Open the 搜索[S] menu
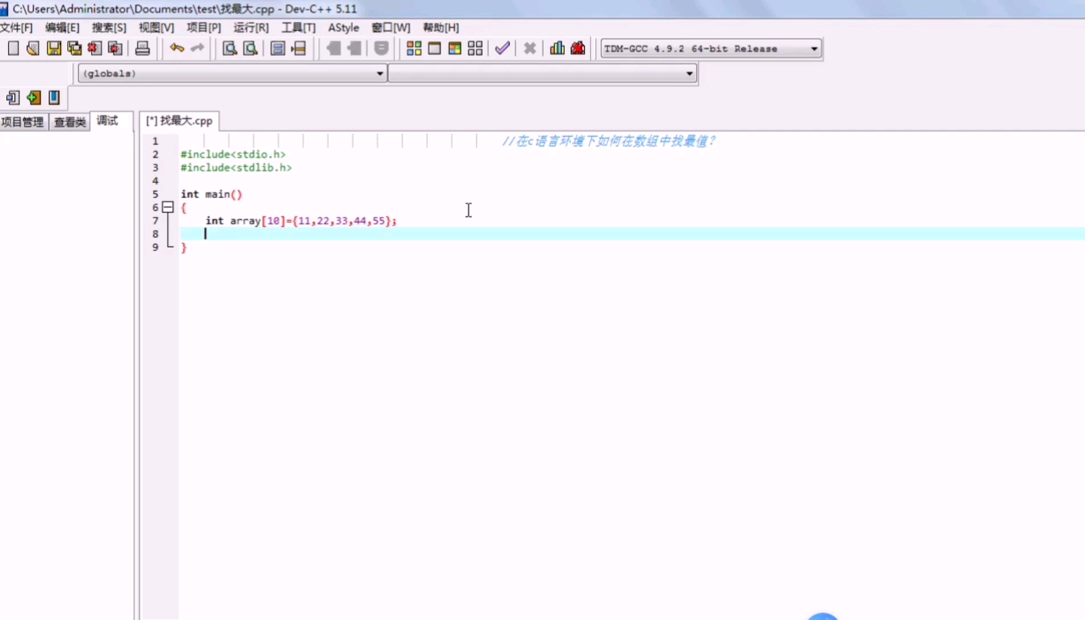This screenshot has height=620, width=1085. [x=109, y=27]
